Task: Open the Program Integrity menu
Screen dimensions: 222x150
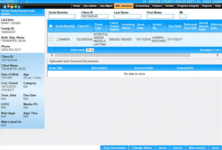Action: point(188,6)
